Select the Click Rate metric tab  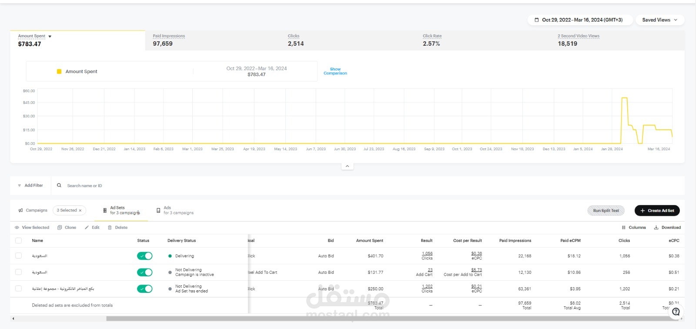(x=432, y=40)
